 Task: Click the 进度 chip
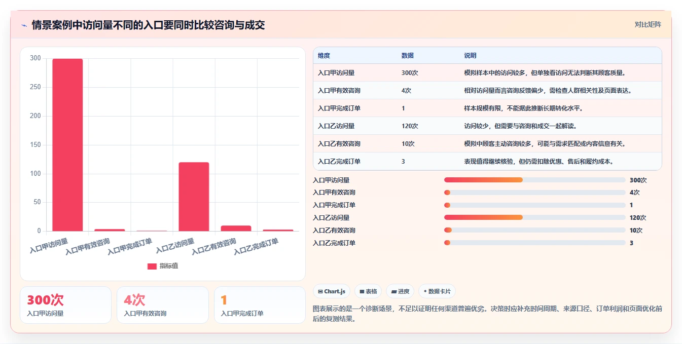tap(400, 291)
